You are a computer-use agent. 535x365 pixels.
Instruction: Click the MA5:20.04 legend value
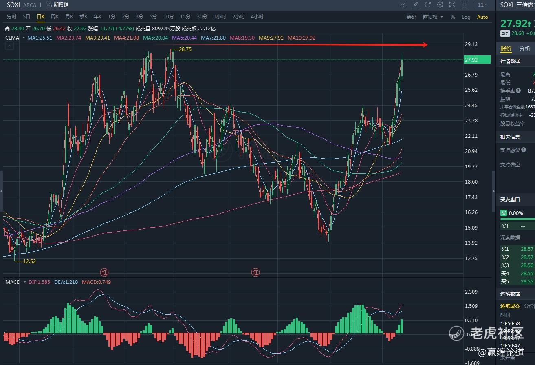point(155,38)
